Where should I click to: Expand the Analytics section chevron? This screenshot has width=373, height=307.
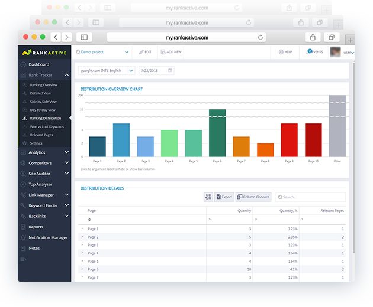point(67,152)
